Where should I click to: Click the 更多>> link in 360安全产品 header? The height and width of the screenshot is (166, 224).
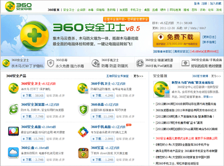click(x=138, y=76)
